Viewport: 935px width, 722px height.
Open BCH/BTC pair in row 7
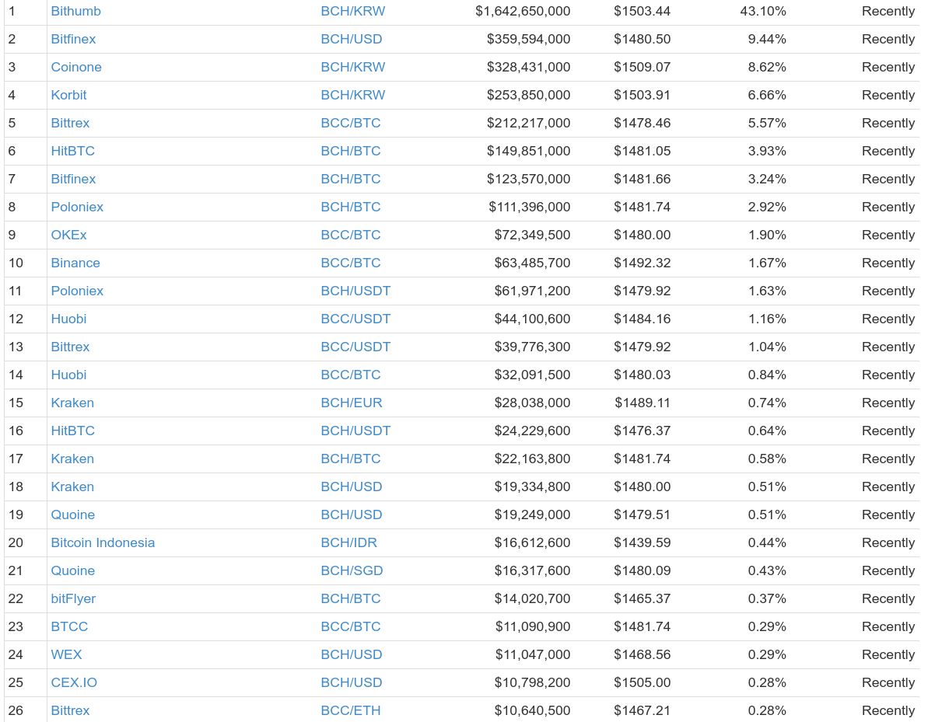pos(350,179)
